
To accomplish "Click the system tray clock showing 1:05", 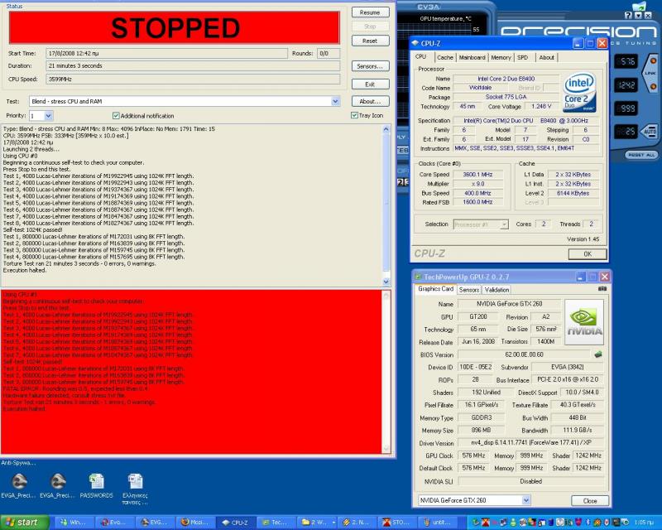I will coord(645,523).
